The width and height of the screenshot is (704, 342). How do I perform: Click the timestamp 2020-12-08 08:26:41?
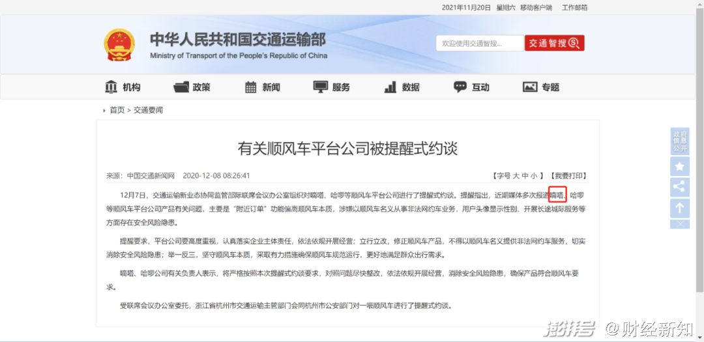coord(216,175)
